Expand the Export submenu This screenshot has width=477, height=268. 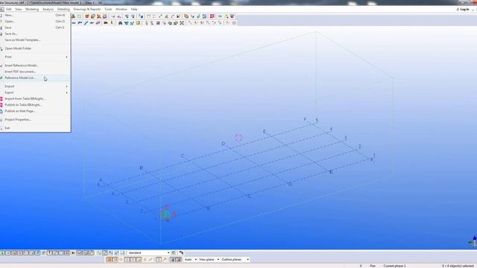click(x=35, y=92)
